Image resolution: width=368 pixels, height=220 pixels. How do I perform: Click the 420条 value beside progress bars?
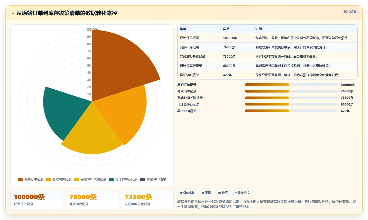click(345, 111)
